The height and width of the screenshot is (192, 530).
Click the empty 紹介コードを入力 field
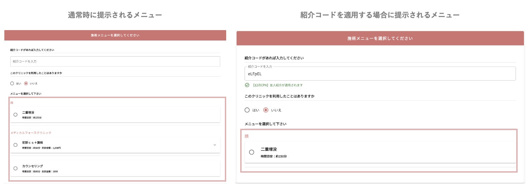(115, 62)
